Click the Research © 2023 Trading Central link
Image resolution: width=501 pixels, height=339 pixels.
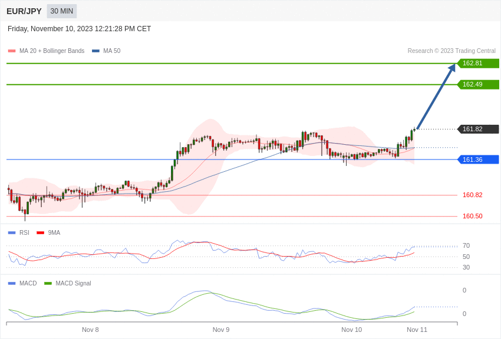click(x=451, y=51)
